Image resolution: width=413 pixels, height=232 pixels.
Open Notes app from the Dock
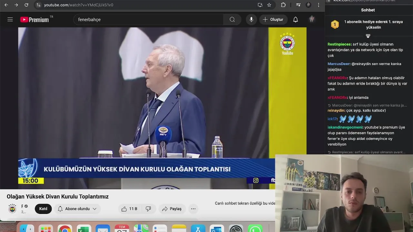pos(179,228)
